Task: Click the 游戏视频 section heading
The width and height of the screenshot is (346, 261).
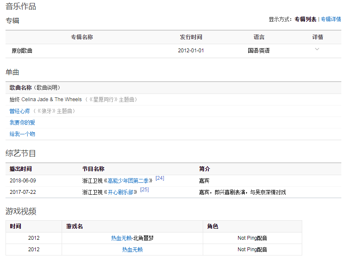Action: tap(21, 211)
